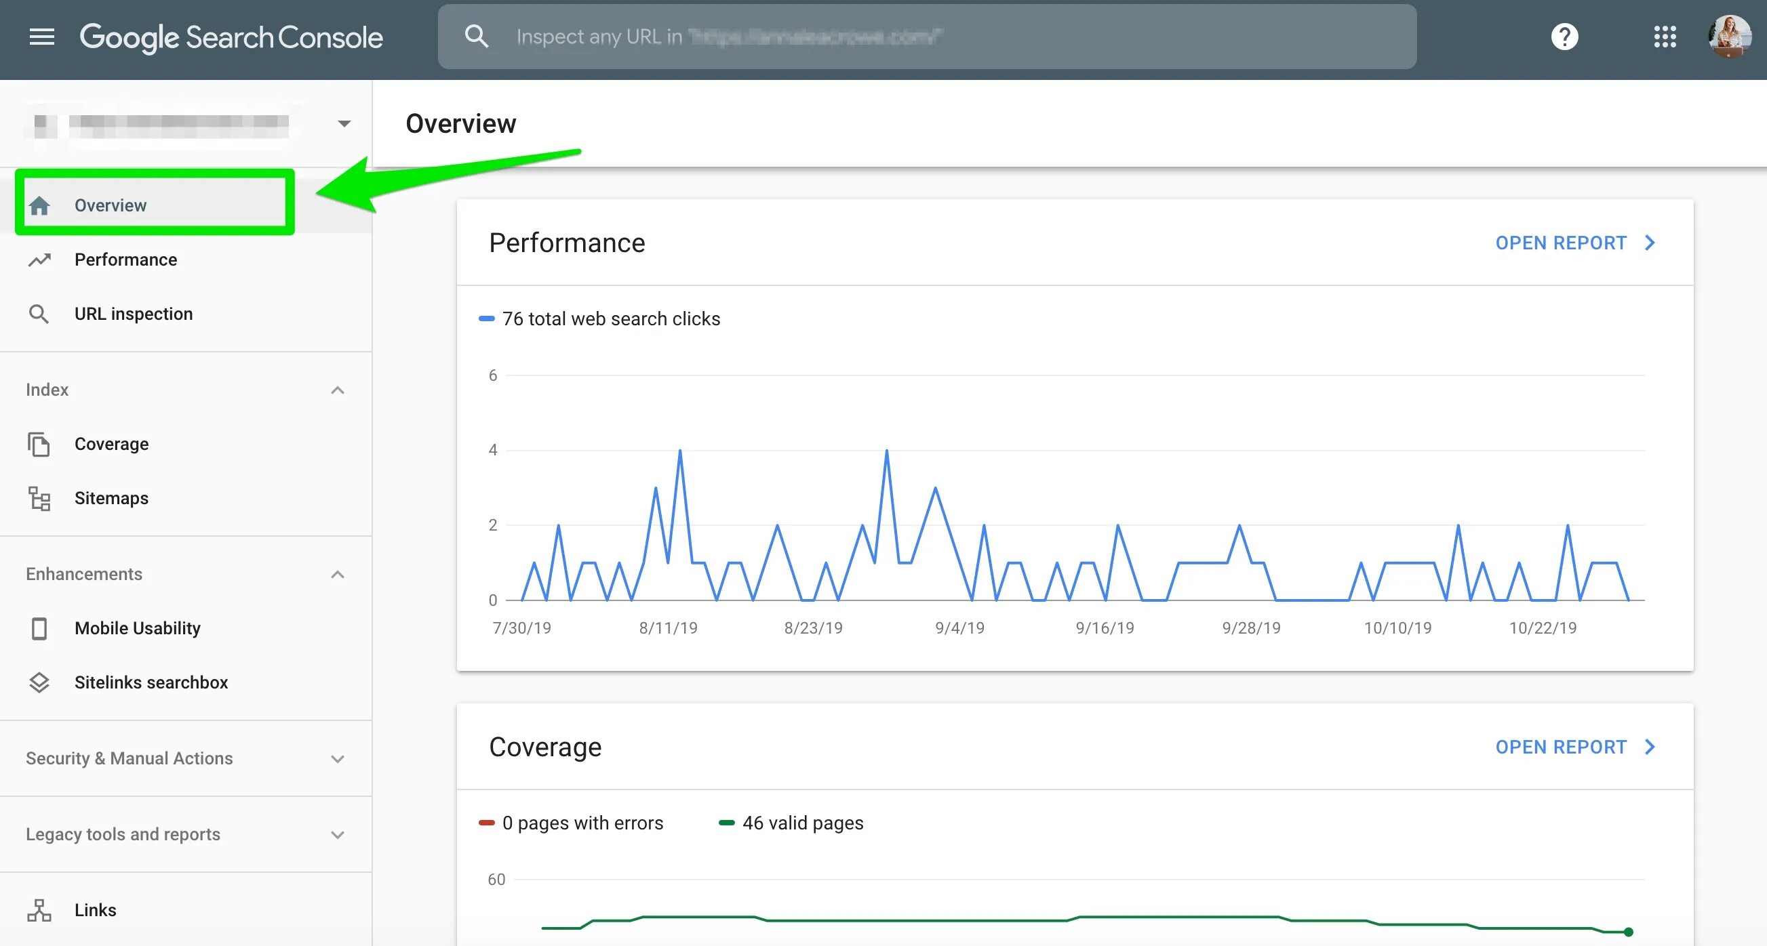Screen dimensions: 1767x946
Task: Click the help question mark icon
Action: click(x=1564, y=37)
